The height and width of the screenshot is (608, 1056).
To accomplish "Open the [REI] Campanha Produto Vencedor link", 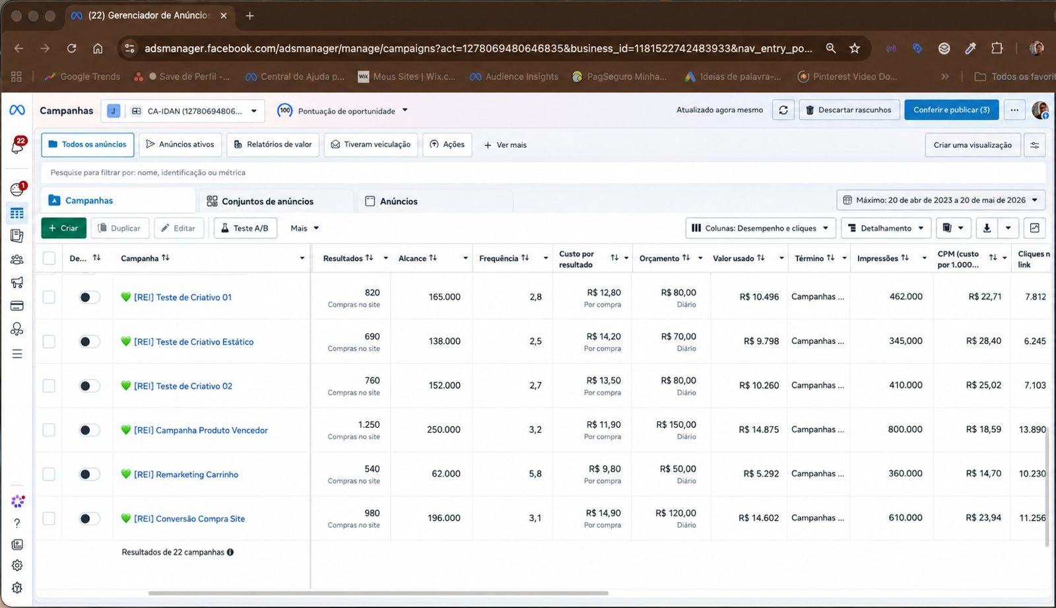I will 201,430.
